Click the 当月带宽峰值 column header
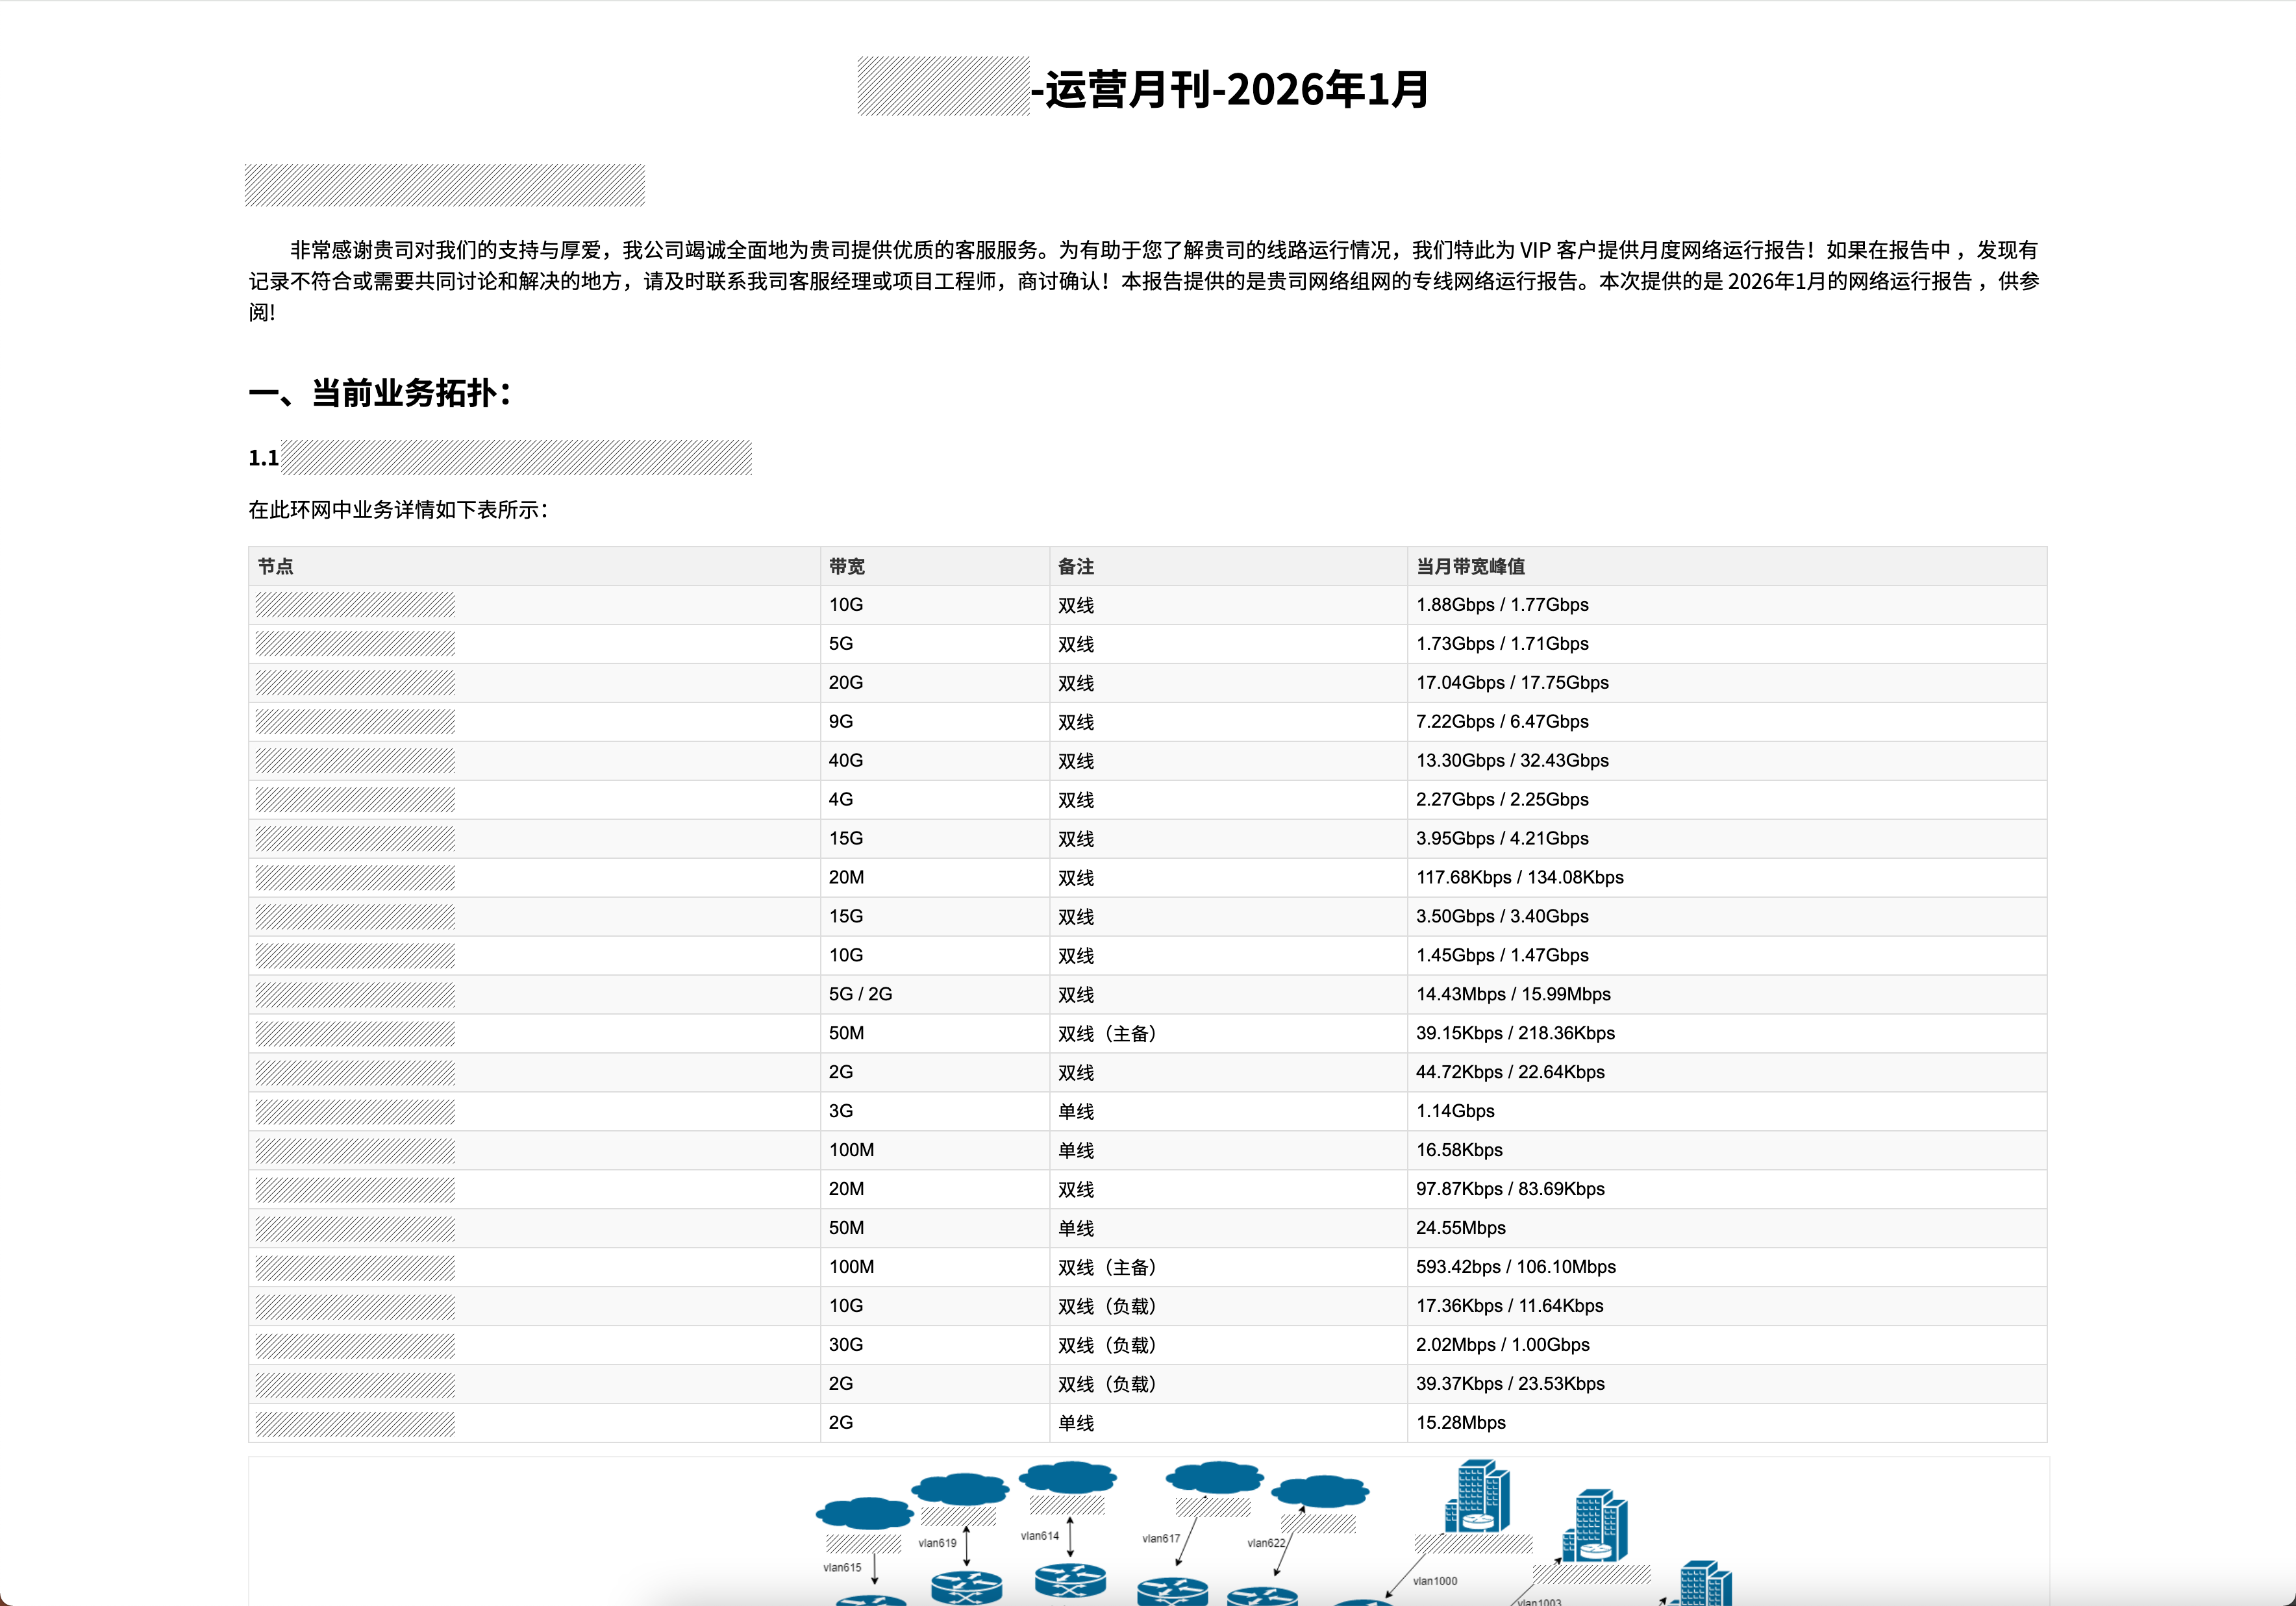Viewport: 2296px width, 1606px height. coord(1470,566)
